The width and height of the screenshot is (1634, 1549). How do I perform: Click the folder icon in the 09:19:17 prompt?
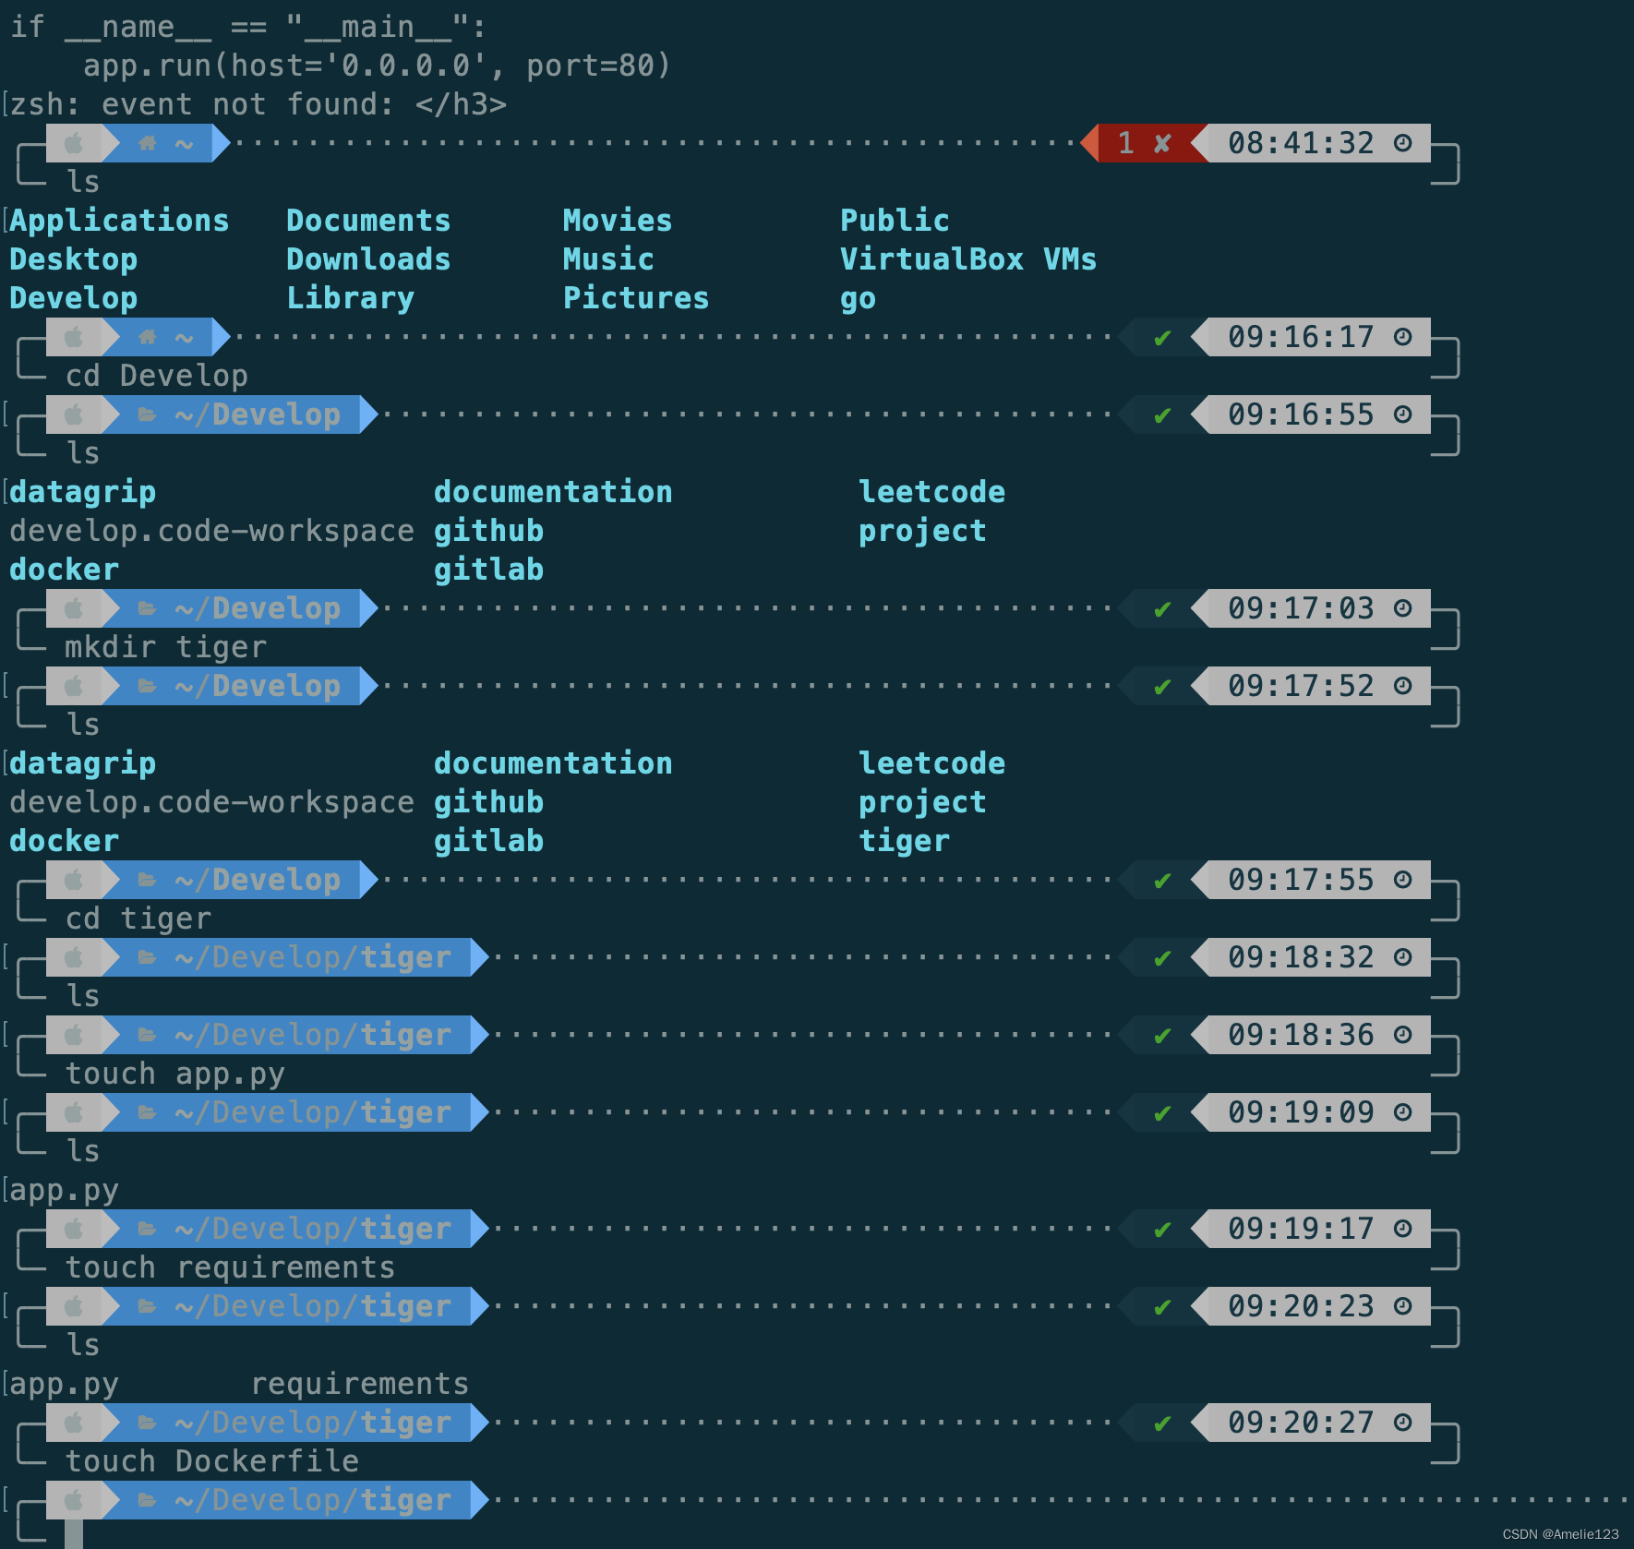coord(147,1229)
